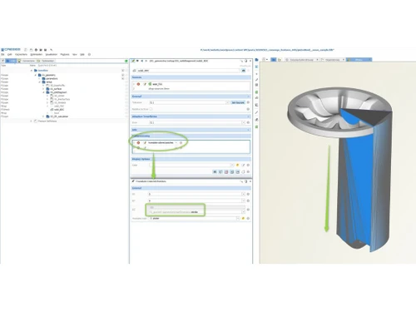Collapse the 01_geometry scope
The width and height of the screenshot is (416, 312).
(36, 75)
